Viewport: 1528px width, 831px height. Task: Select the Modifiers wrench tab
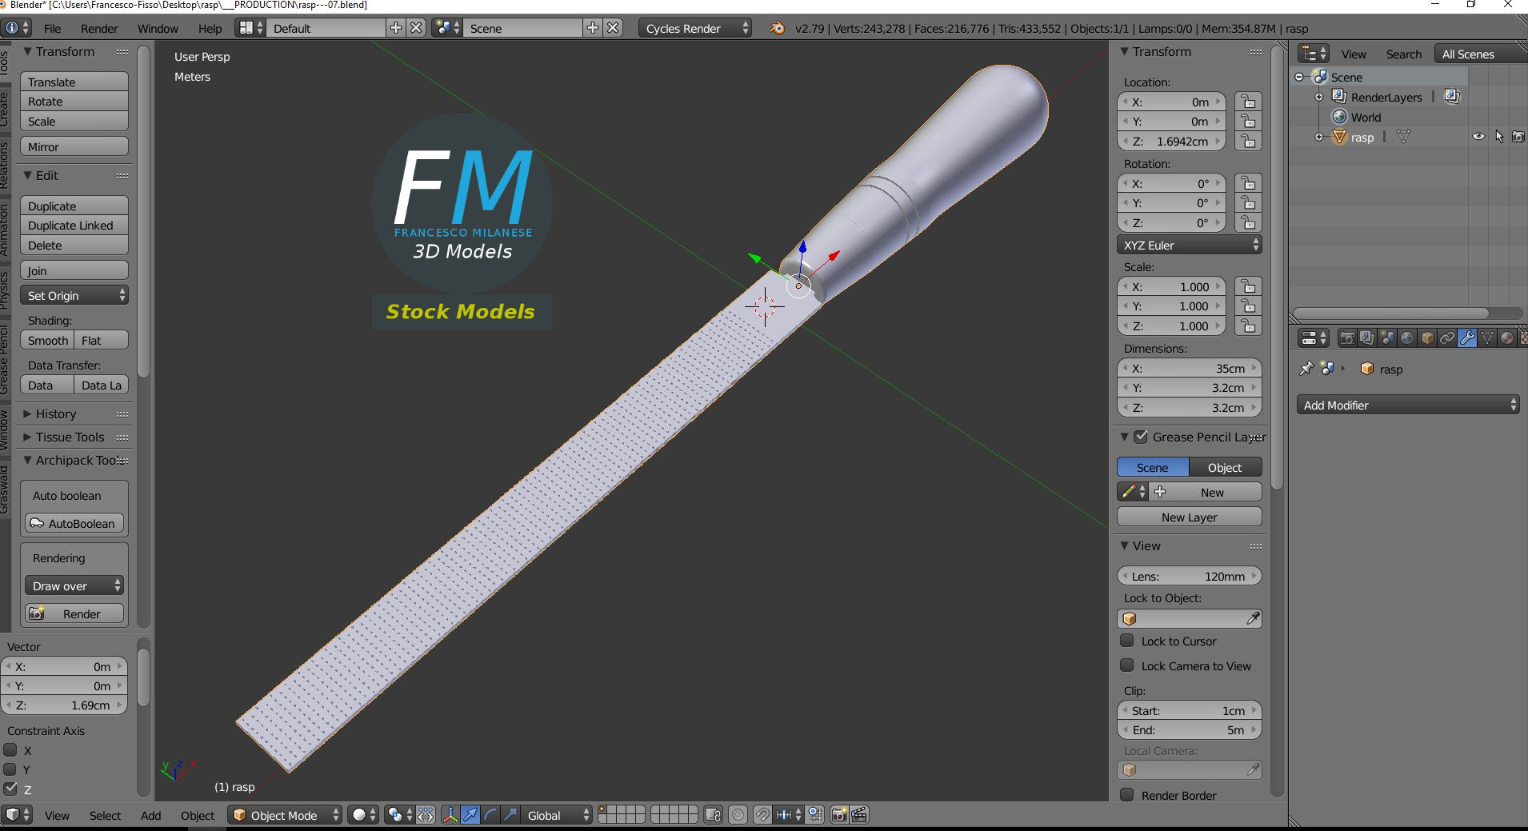pyautogui.click(x=1466, y=337)
